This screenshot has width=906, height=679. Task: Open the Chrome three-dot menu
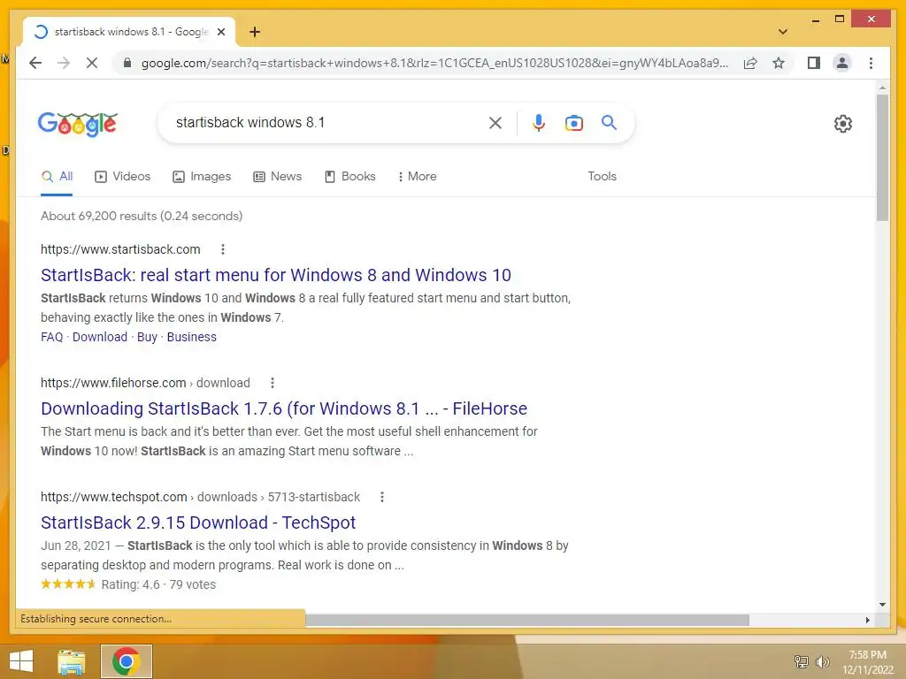click(x=871, y=63)
